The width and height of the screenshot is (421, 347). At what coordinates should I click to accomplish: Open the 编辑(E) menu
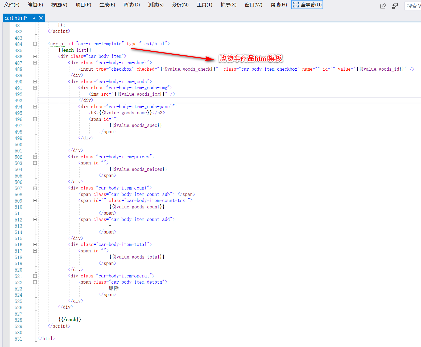coord(35,5)
